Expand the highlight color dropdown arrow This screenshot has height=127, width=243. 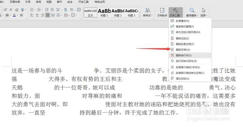click(x=10, y=15)
